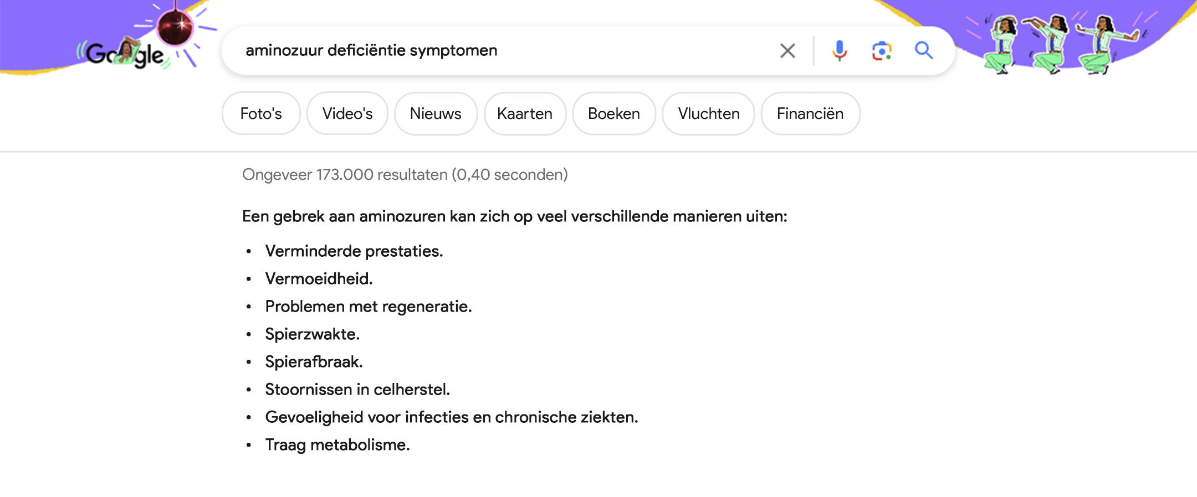Click the blue magnifier search icon

pyautogui.click(x=923, y=50)
